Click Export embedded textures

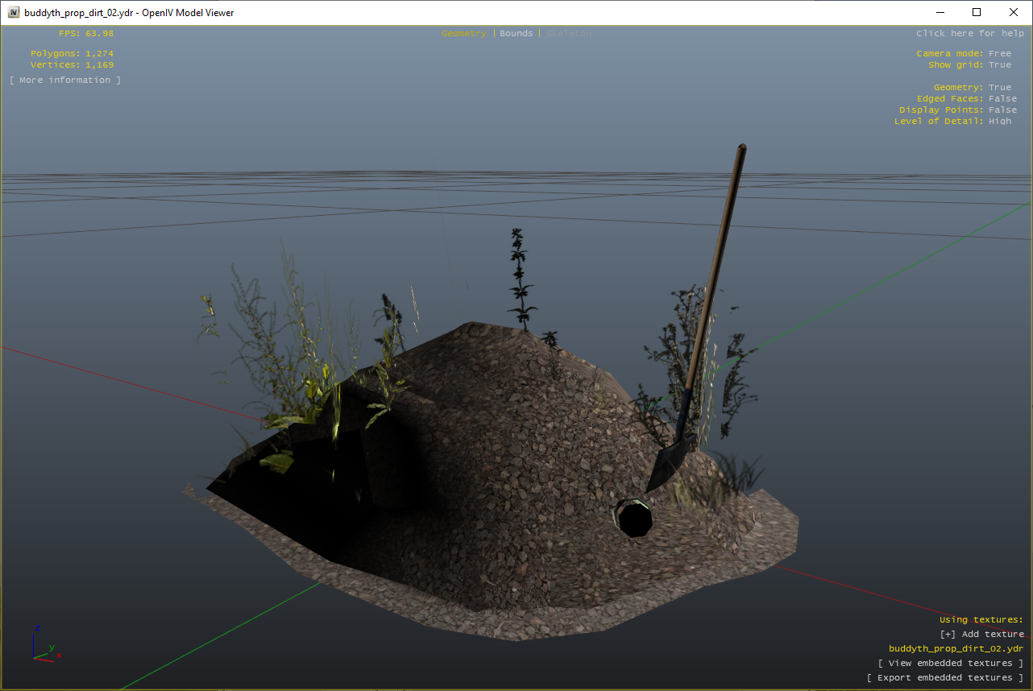[945, 678]
